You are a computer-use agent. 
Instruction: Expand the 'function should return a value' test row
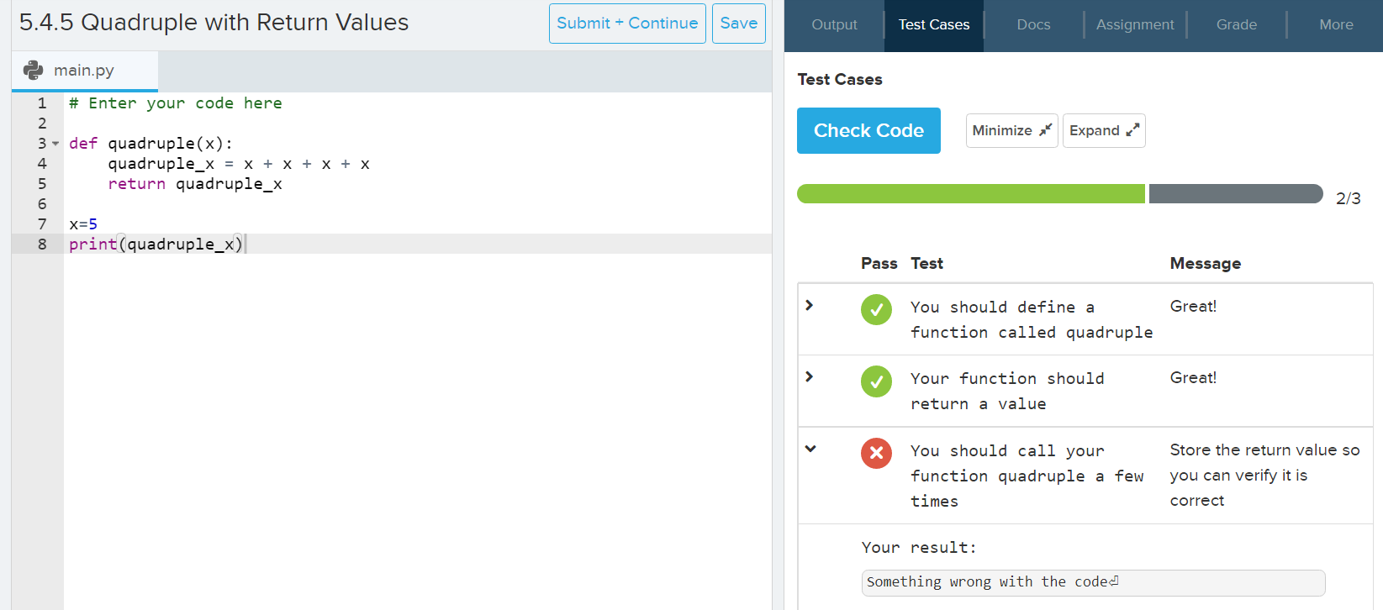click(x=809, y=376)
